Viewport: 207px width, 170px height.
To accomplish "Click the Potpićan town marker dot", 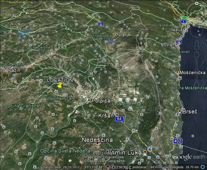I will pos(89,100).
